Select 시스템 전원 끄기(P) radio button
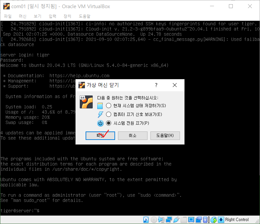The height and width of the screenshot is (224, 260). [x=109, y=123]
